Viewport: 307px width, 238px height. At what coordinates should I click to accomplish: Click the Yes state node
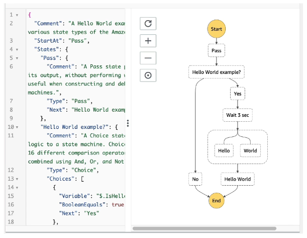238,94
